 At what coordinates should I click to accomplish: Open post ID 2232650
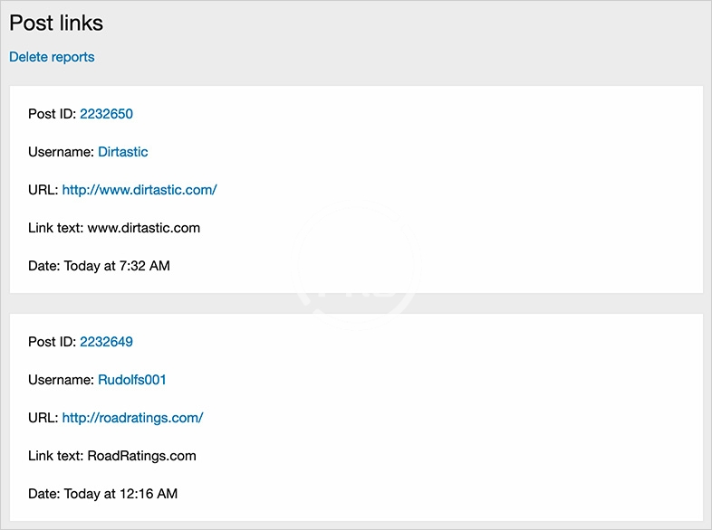107,114
